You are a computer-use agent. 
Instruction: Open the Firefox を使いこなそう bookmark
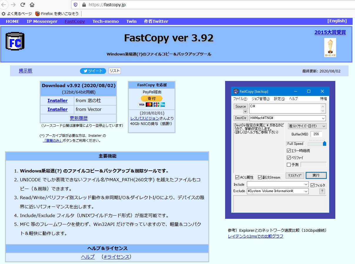[57, 13]
